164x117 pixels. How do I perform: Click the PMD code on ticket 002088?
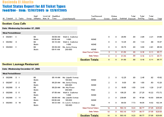93,90
